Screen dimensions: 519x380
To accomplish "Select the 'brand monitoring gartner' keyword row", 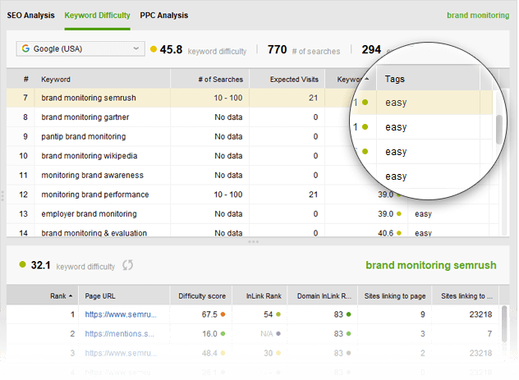I will point(85,117).
